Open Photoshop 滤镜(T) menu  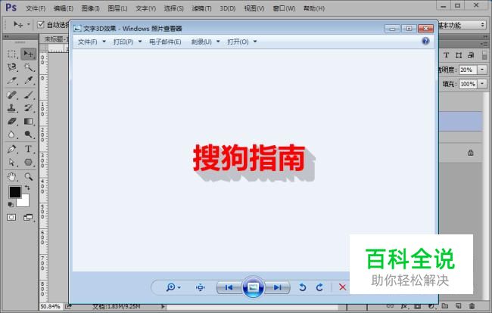(201, 8)
